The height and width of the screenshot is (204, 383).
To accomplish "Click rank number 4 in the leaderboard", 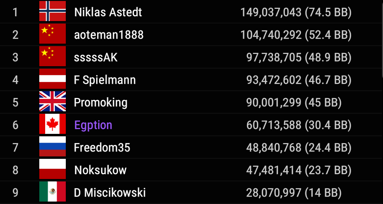I will point(15,79).
